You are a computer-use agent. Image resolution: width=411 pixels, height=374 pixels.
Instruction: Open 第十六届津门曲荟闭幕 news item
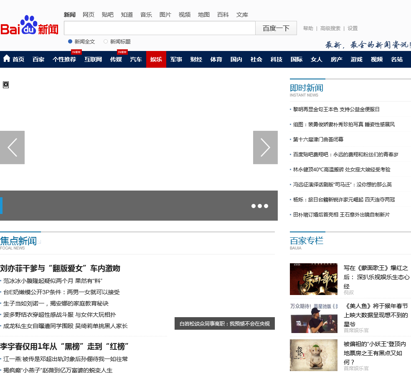(318, 139)
